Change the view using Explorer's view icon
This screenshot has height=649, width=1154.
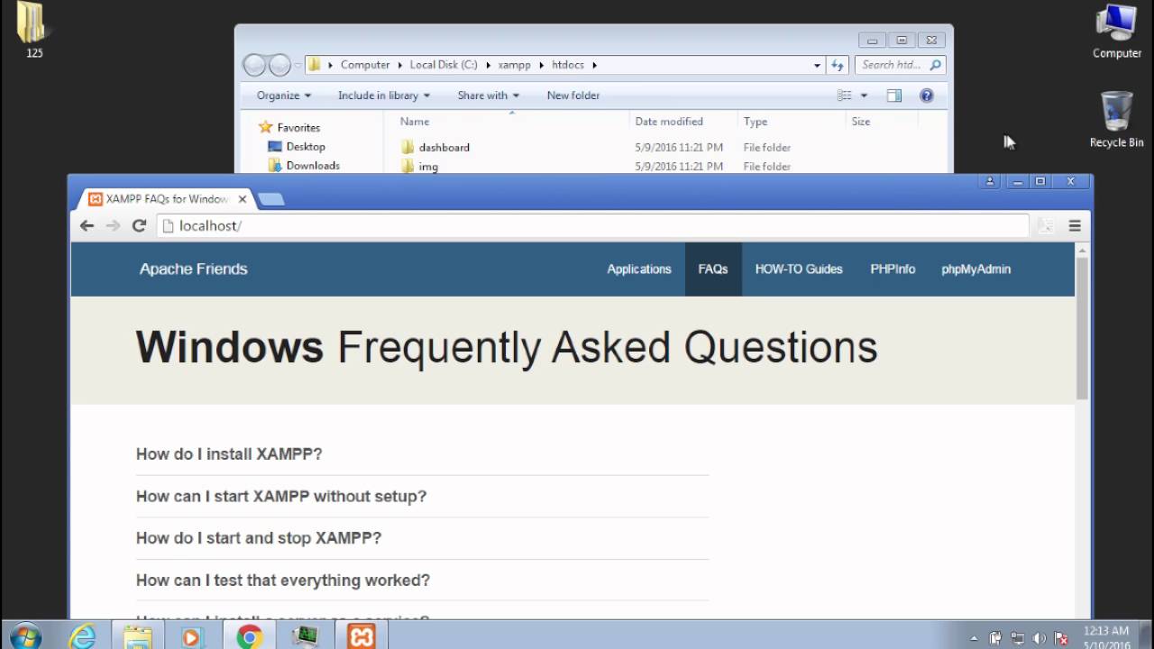point(845,96)
